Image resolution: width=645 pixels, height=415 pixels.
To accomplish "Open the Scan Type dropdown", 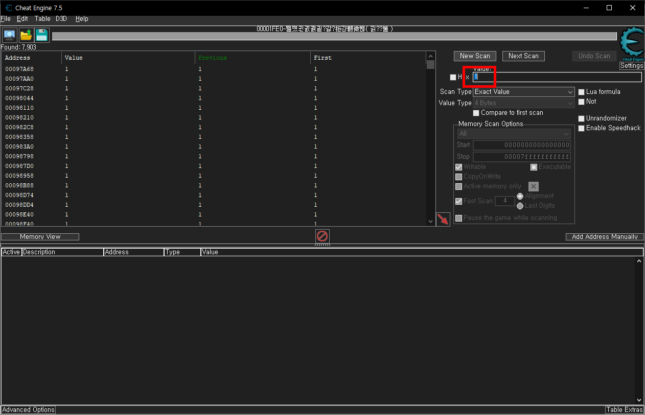I will pos(524,92).
